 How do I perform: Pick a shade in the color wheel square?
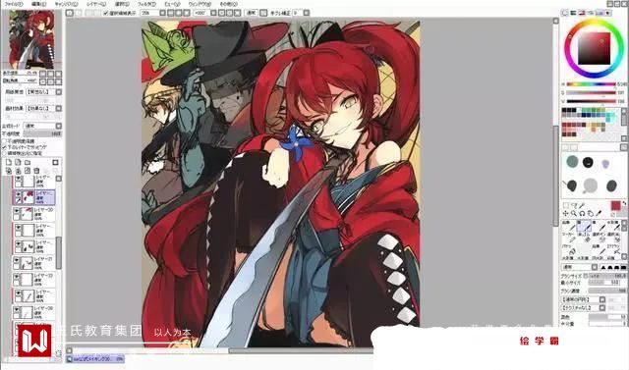[x=594, y=48]
